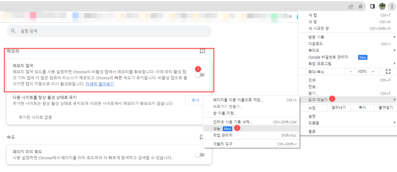The image size is (397, 172).
Task: Select 페이지를 다른 이름으로 저장 item
Action: pyautogui.click(x=251, y=100)
